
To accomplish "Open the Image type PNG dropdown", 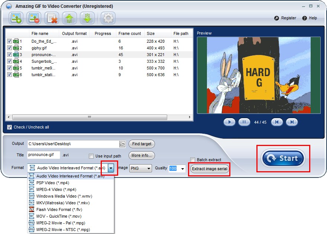I will coord(140,168).
